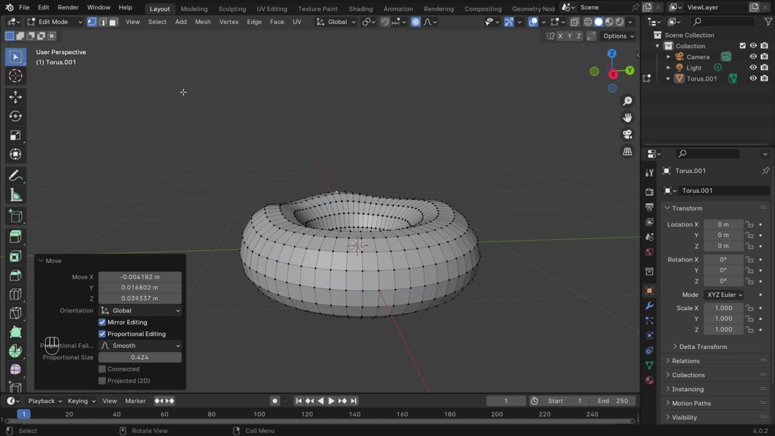Select the Measure tool
Image resolution: width=775 pixels, height=436 pixels.
pyautogui.click(x=16, y=196)
